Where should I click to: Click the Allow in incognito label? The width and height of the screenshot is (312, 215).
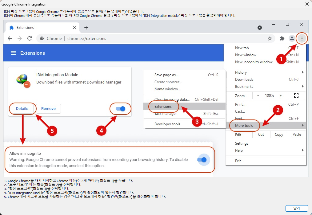pos(25,153)
